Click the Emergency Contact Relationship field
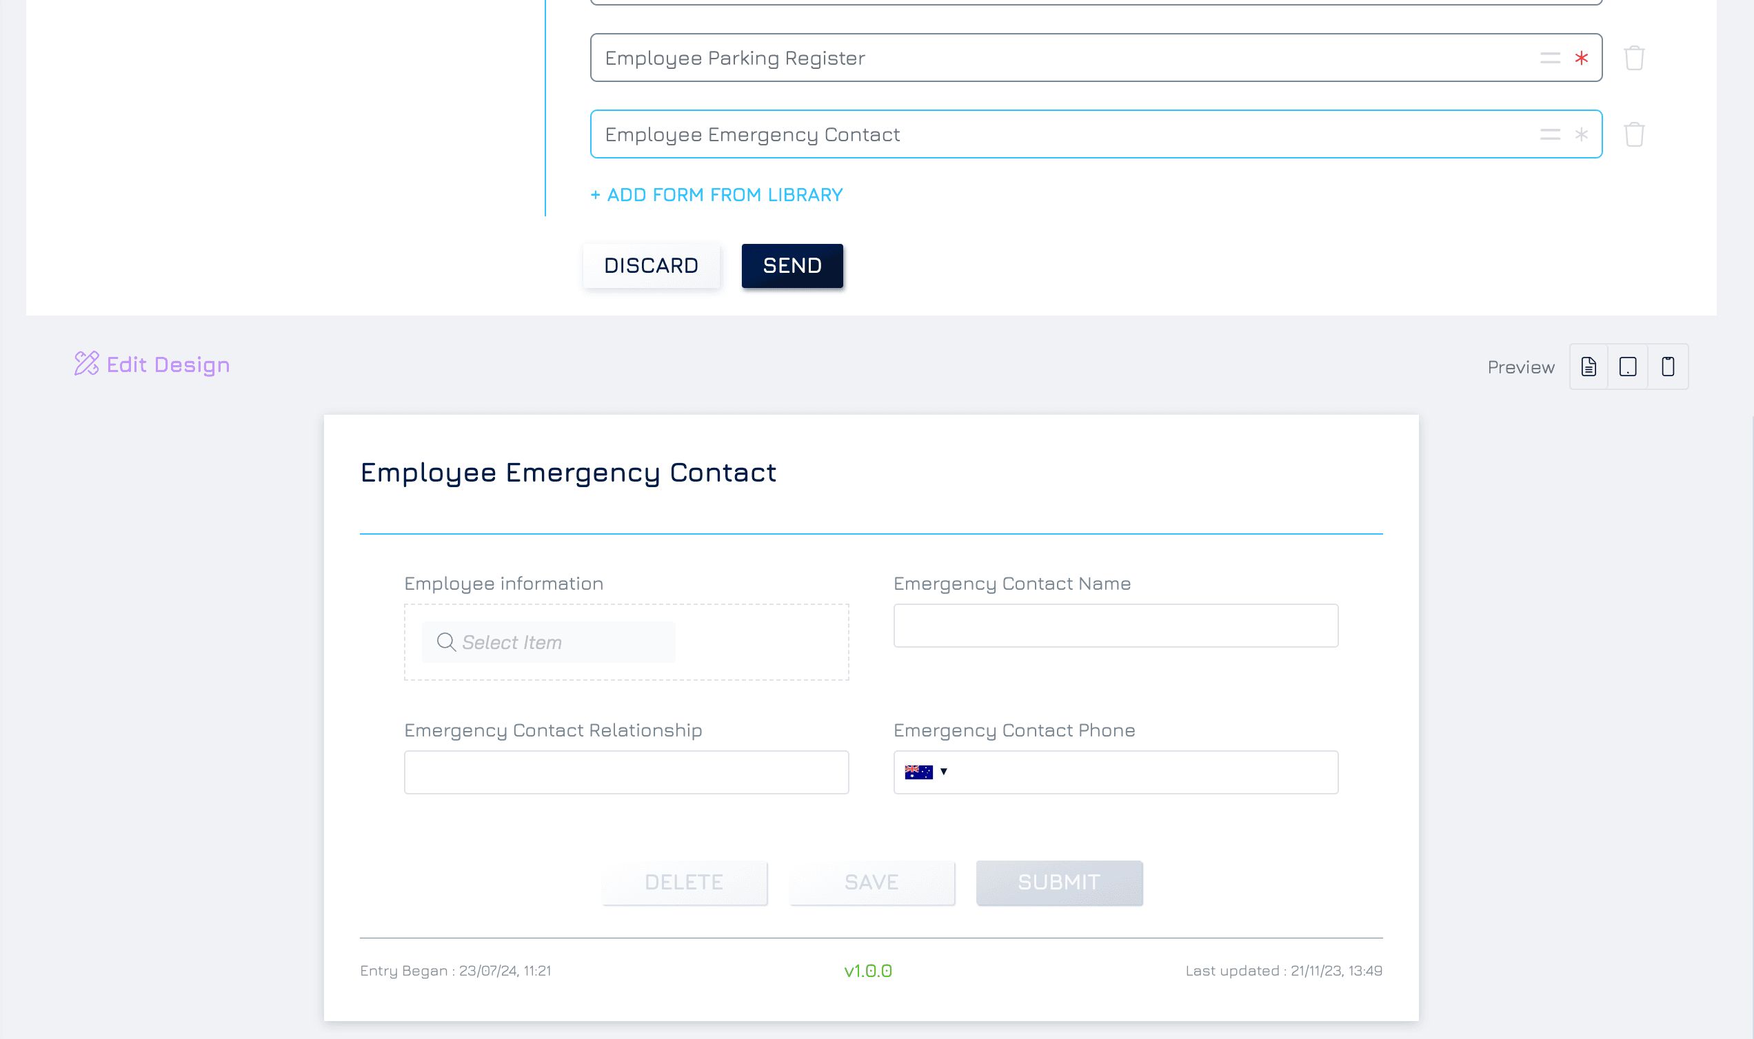Screen dimensions: 1754x1039 tap(626, 772)
